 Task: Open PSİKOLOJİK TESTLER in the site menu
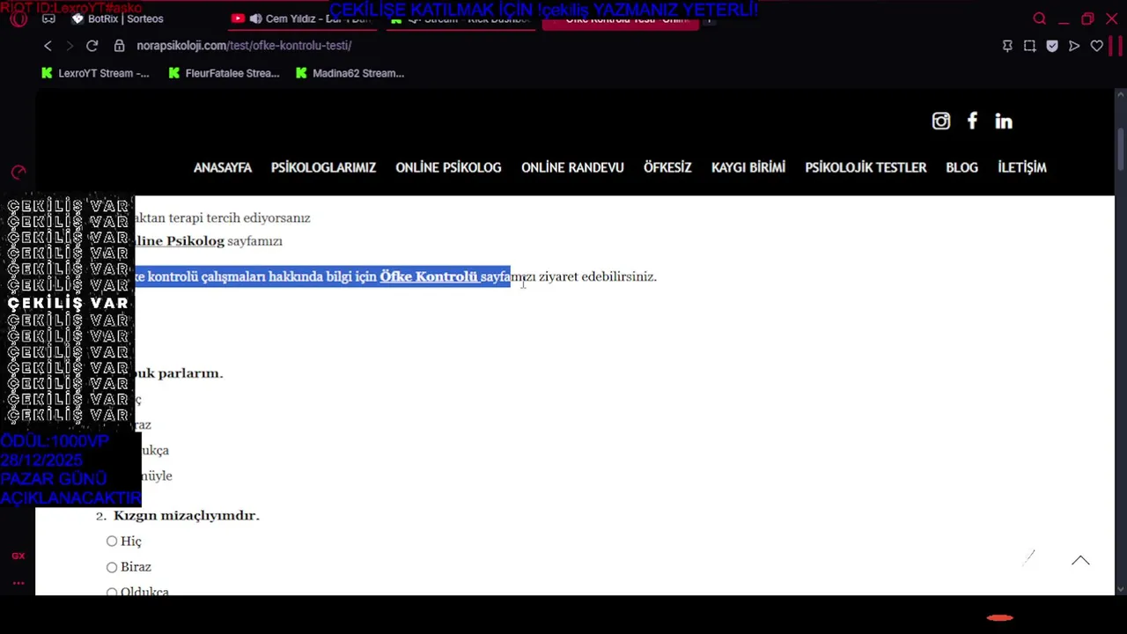click(x=866, y=167)
